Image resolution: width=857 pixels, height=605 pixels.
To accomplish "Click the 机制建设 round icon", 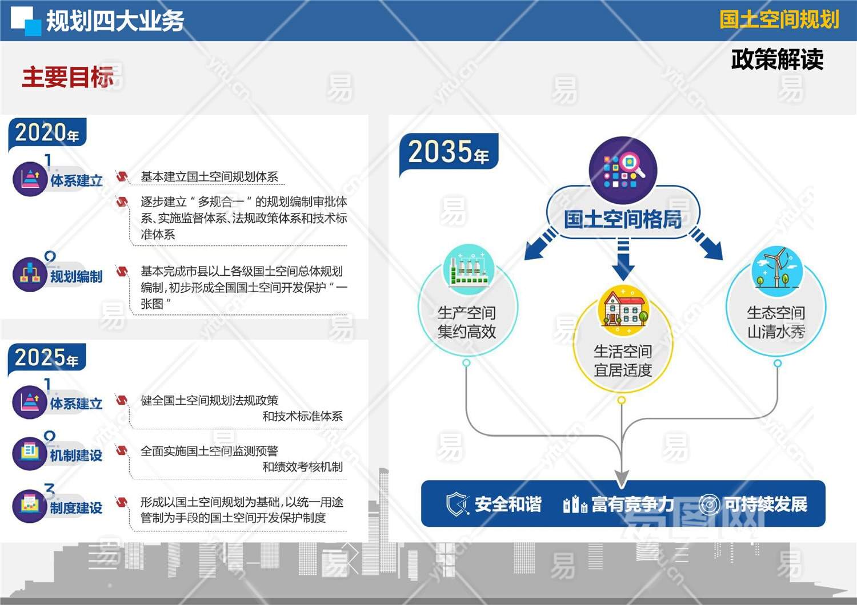I will pyautogui.click(x=29, y=454).
